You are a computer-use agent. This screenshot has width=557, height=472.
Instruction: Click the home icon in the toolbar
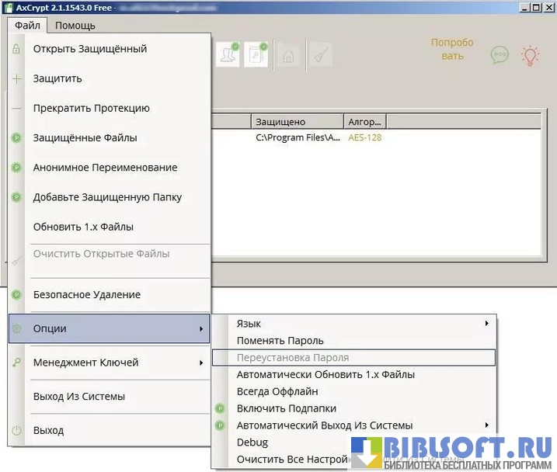[x=288, y=56]
